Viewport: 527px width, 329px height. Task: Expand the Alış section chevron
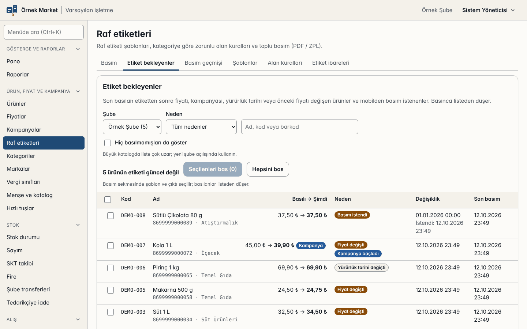tap(78, 319)
